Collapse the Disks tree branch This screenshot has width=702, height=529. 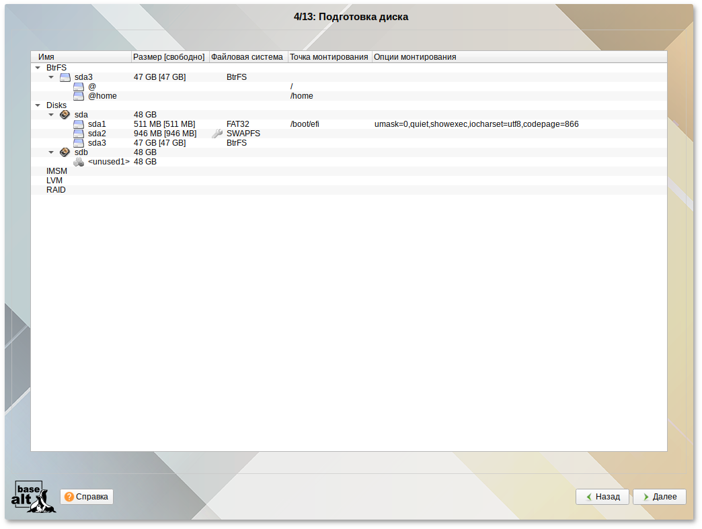click(38, 105)
